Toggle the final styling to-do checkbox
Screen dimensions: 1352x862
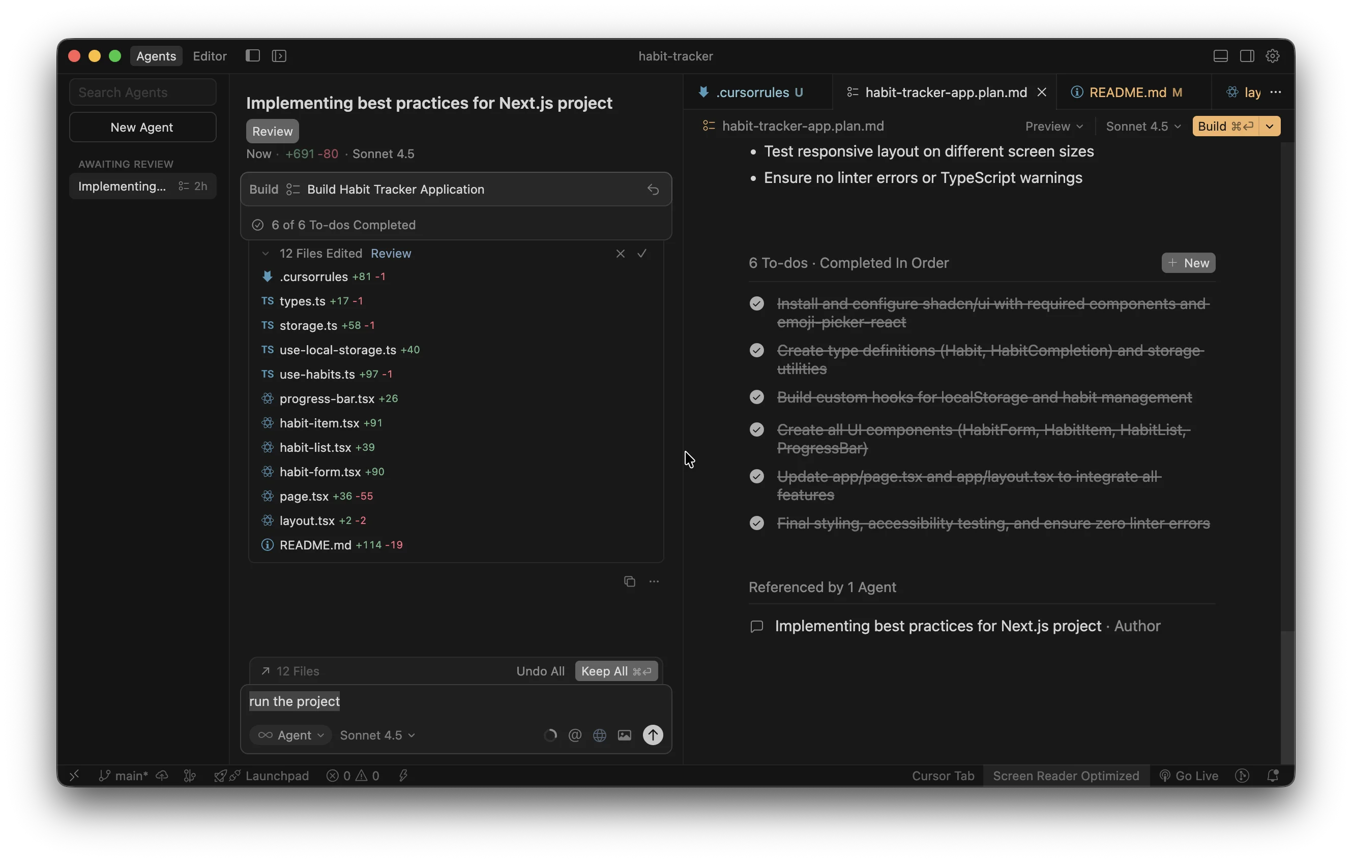click(757, 523)
